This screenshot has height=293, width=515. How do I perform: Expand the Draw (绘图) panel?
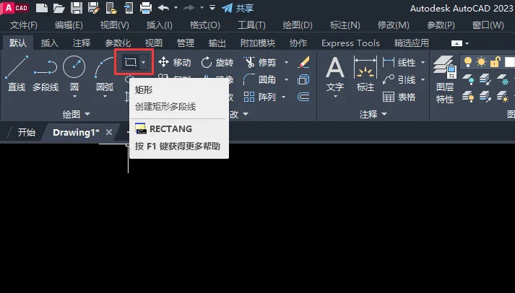pos(76,114)
